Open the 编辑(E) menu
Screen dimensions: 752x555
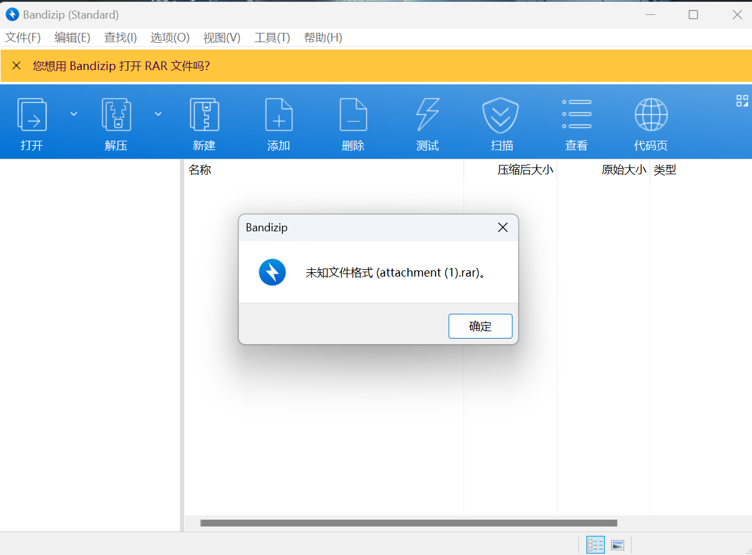point(73,38)
